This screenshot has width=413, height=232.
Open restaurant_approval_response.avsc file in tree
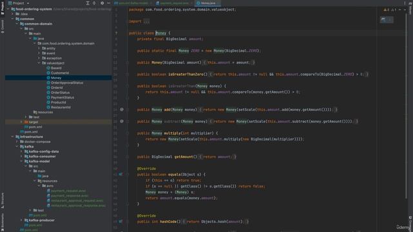(78, 206)
